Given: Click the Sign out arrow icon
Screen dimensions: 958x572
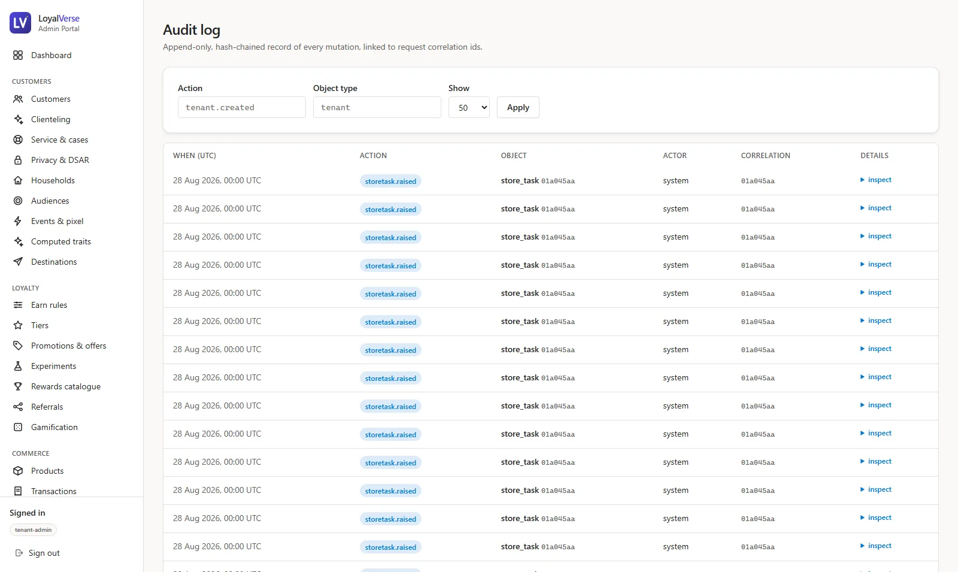Looking at the screenshot, I should (x=19, y=553).
